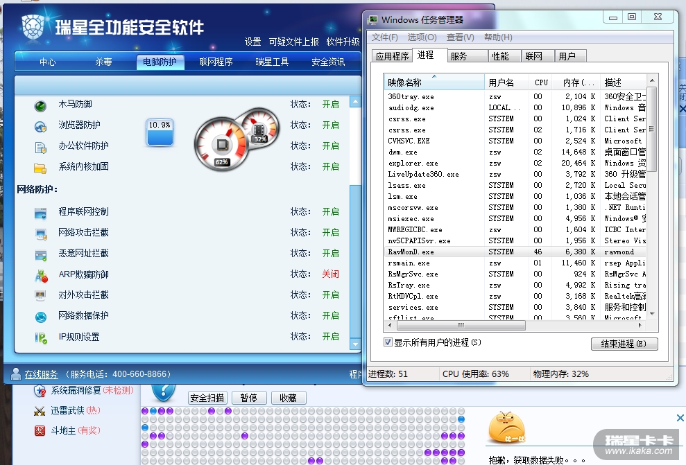Image resolution: width=686 pixels, height=465 pixels.
Task: Click protection list scroll-down arrow
Action: coord(355,344)
